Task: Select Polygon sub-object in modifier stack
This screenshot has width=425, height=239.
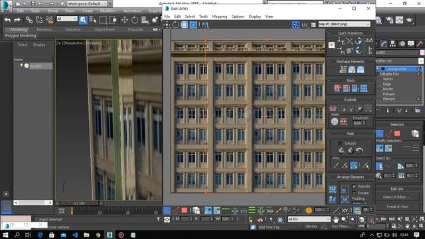Action: coord(389,94)
